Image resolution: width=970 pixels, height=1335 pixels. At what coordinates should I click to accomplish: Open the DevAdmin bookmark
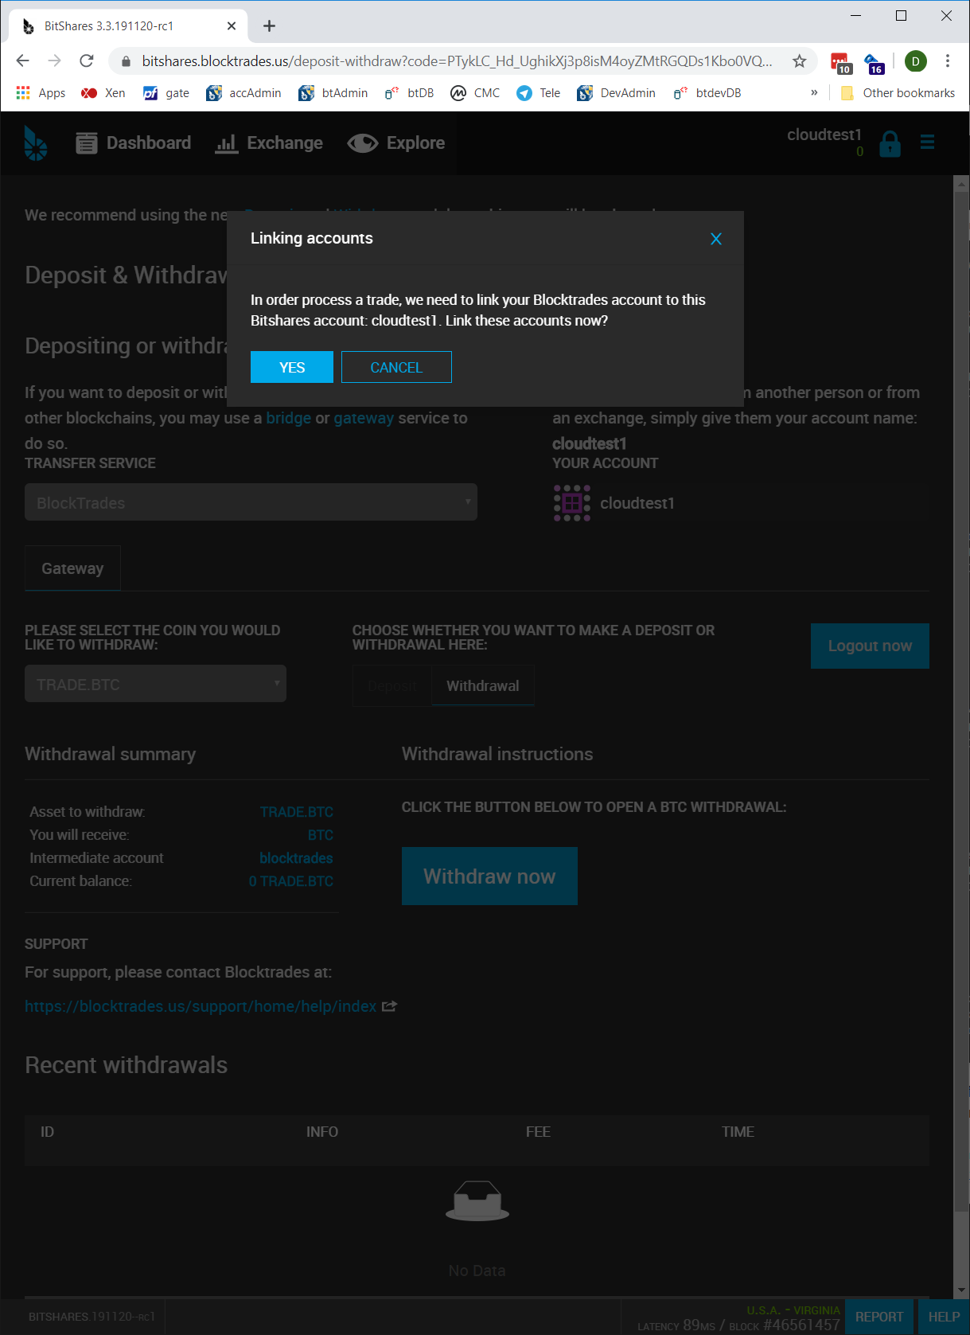pos(617,93)
